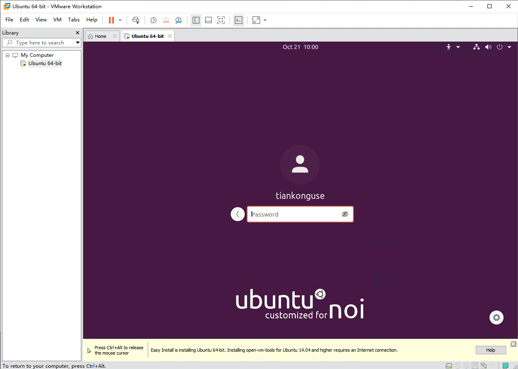Switch to the Home tab
Viewport: 518px width, 369px height.
(x=100, y=36)
